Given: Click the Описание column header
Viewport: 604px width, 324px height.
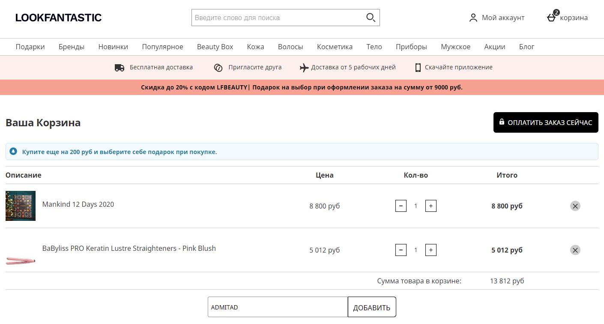Looking at the screenshot, I should pos(24,175).
